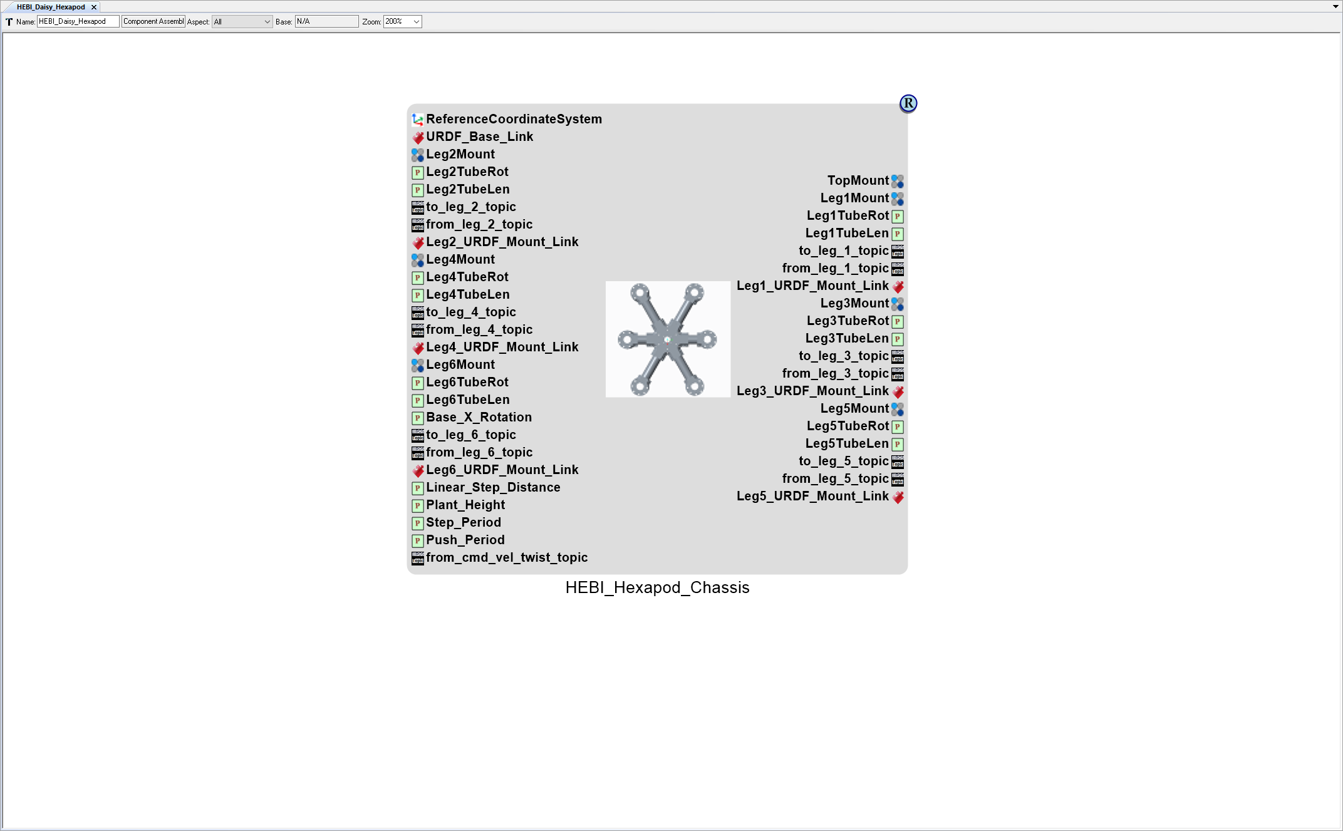Click the TopMount port icon
This screenshot has width=1343, height=831.
pos(898,181)
